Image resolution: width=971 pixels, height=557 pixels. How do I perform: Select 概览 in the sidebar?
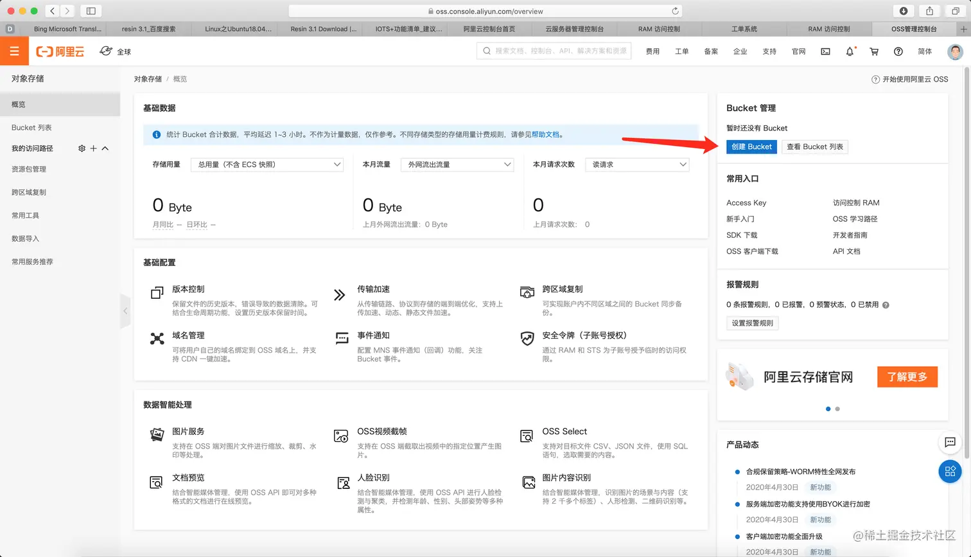60,104
